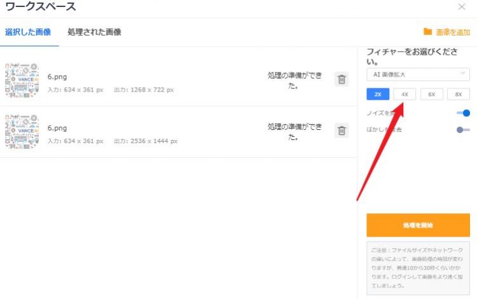
Task: Pick the 6X scale option
Action: pos(432,94)
